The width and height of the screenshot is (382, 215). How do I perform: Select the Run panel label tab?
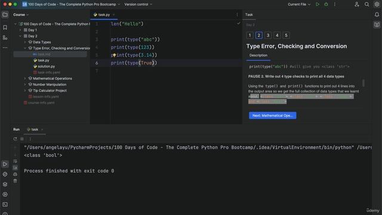(x=16, y=130)
